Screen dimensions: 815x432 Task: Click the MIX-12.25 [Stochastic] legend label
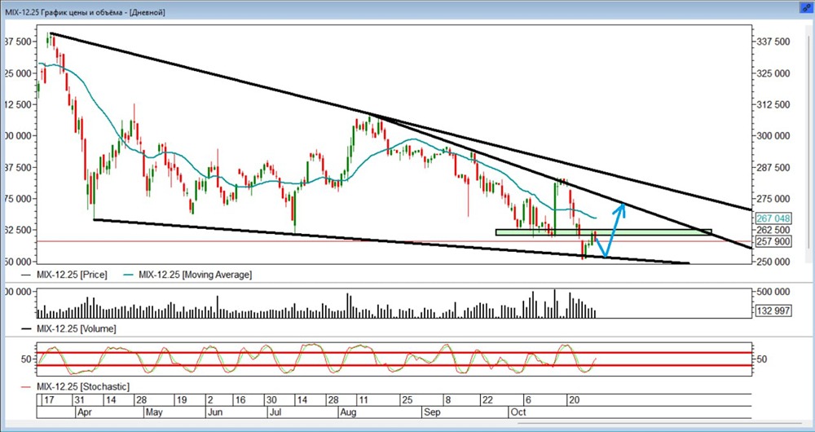point(82,387)
